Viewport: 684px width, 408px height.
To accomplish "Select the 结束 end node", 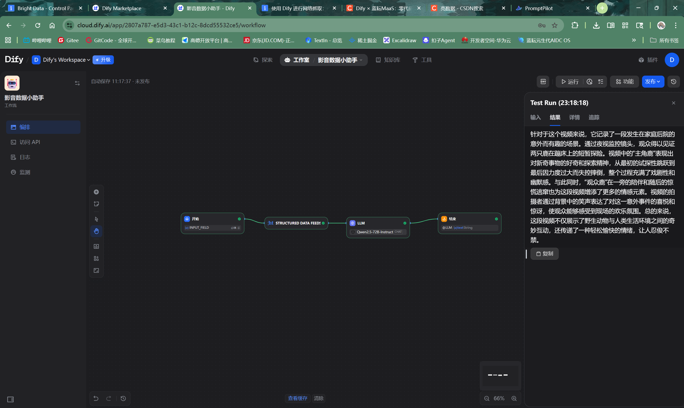I will (x=469, y=223).
